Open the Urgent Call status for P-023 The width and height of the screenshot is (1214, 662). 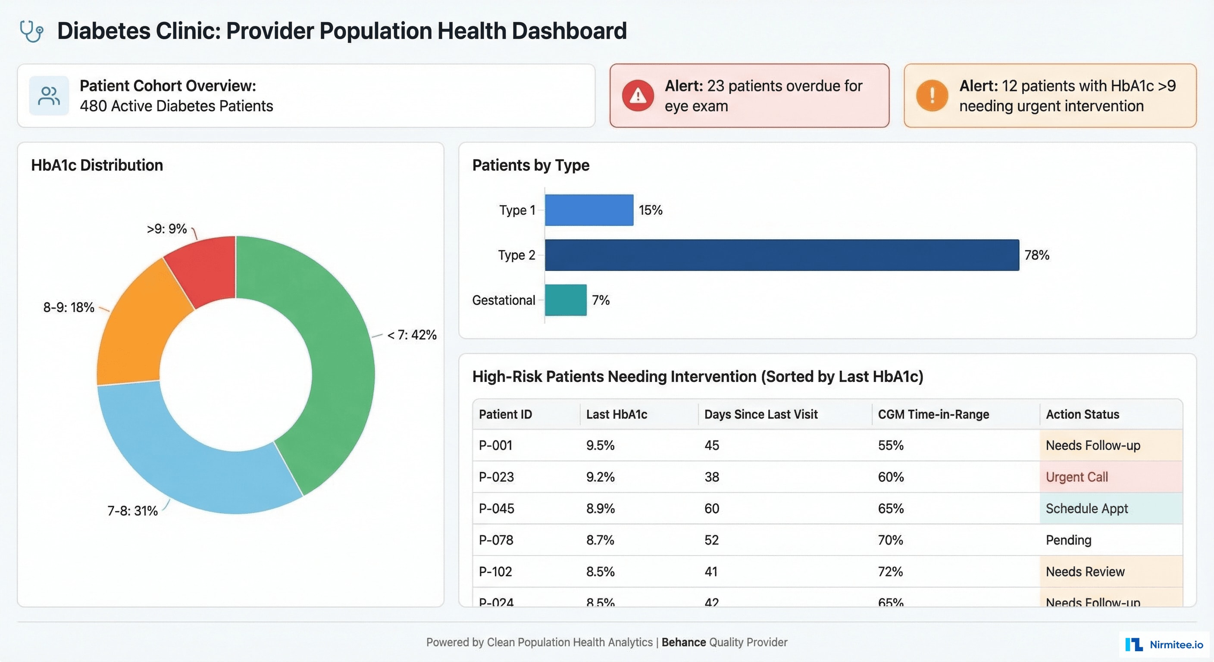click(x=1076, y=477)
